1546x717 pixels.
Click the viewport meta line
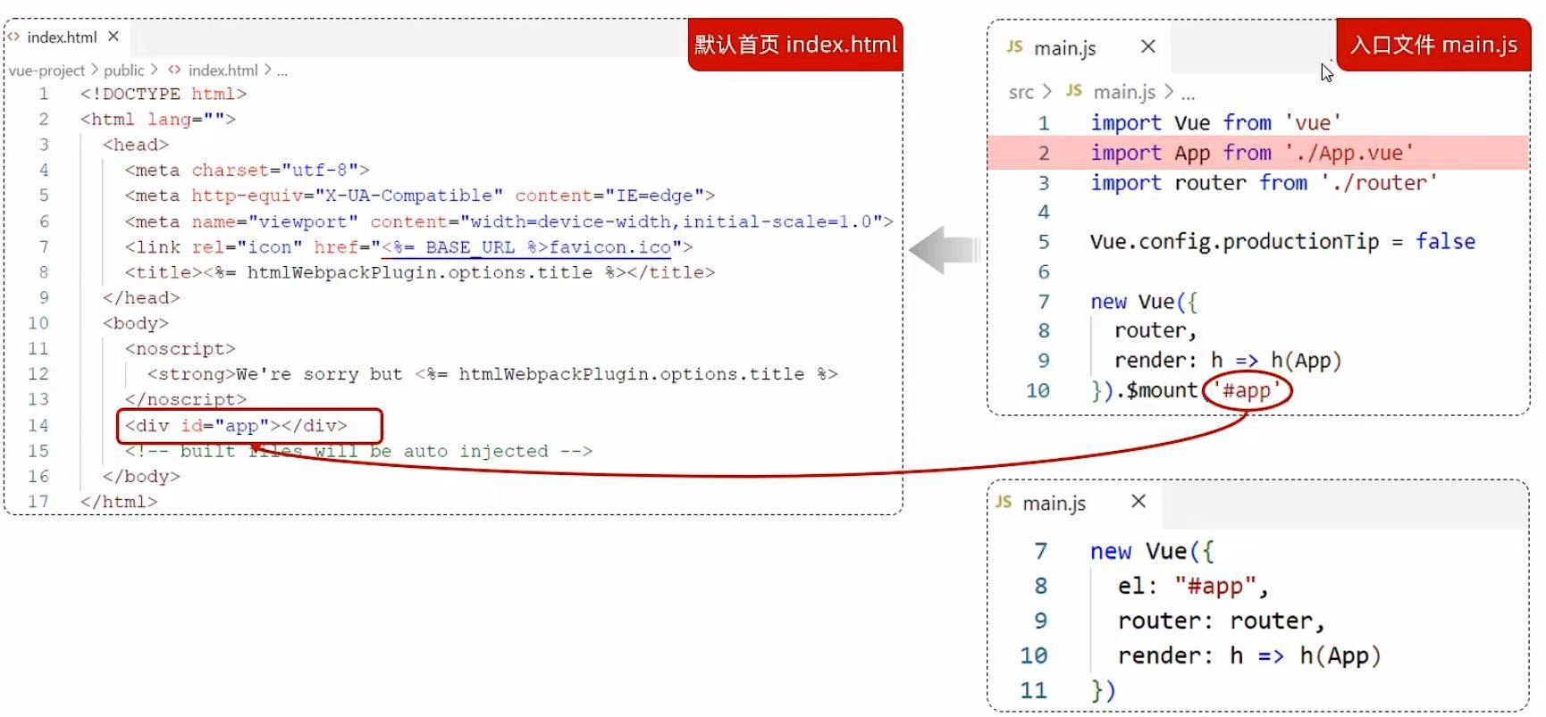(x=508, y=221)
